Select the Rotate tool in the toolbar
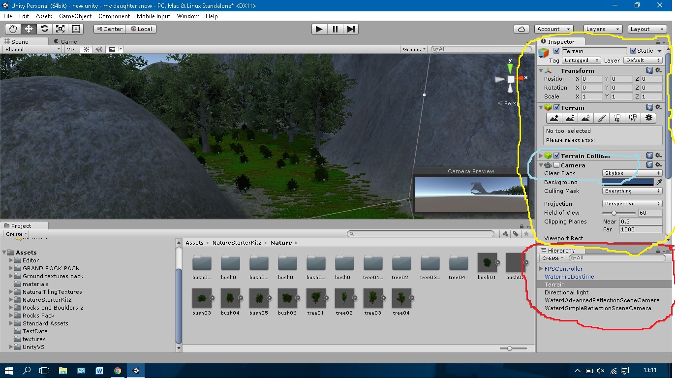 44,29
